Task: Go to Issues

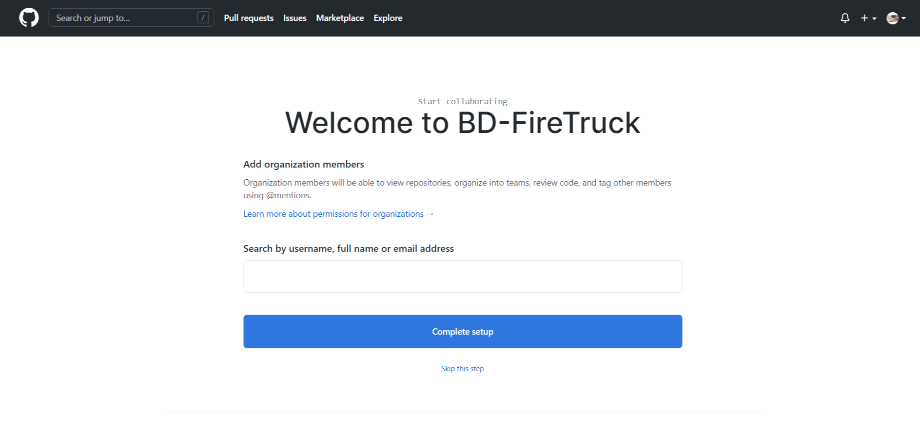Action: [x=294, y=18]
